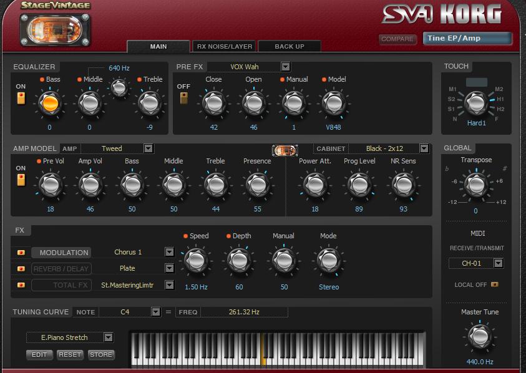Click the Pre FX Close knob

click(213, 104)
